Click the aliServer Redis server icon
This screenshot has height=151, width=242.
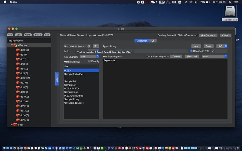tap(15, 45)
